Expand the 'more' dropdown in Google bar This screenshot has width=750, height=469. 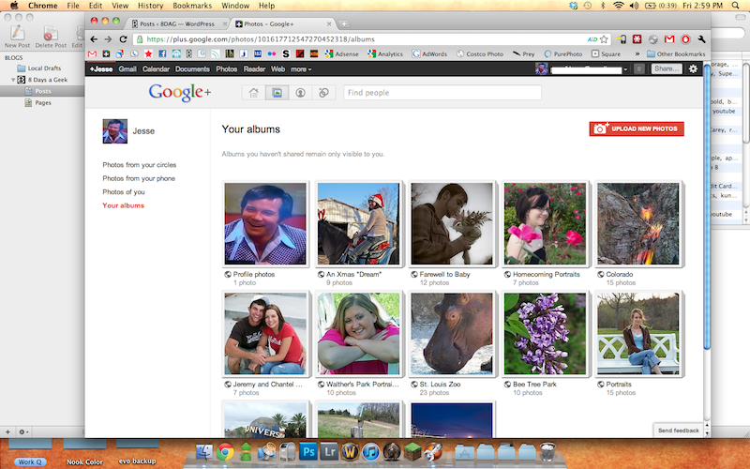point(301,68)
